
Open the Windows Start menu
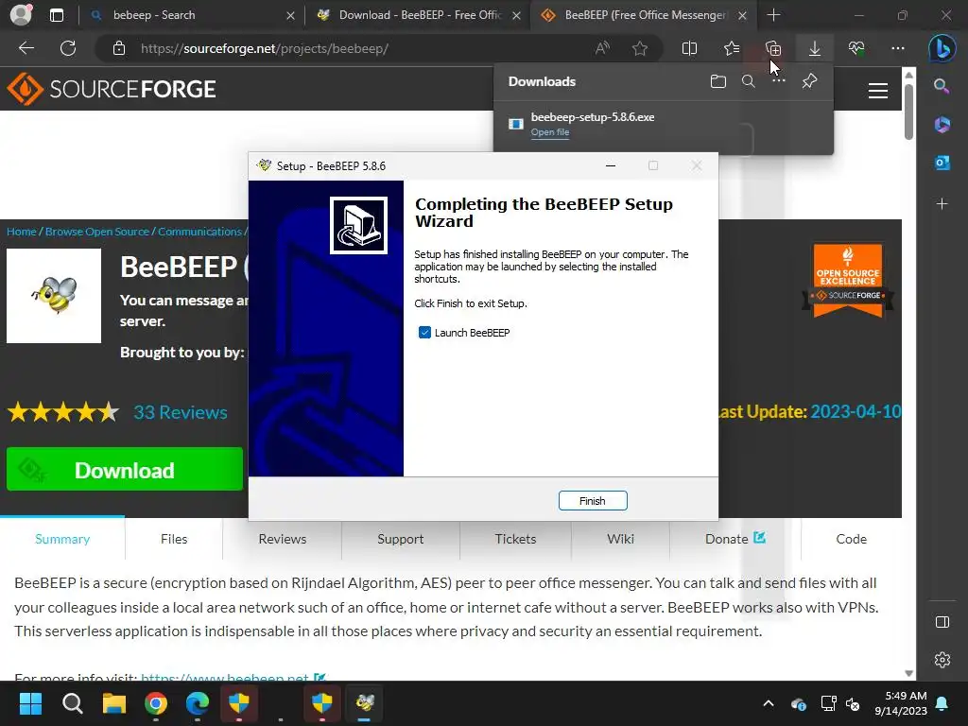coord(30,703)
